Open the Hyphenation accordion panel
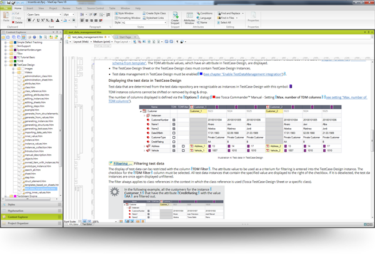 pos(32,211)
